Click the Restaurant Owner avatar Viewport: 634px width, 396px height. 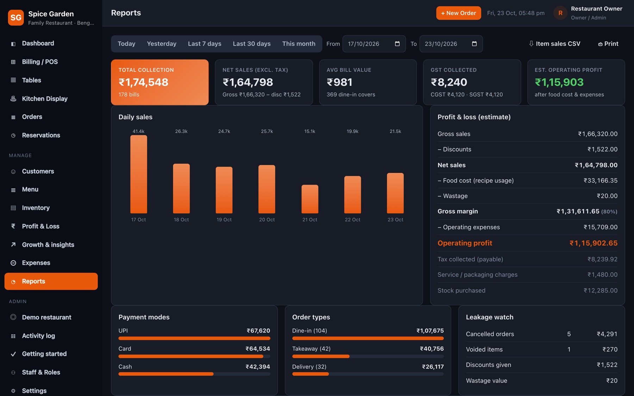click(x=560, y=13)
